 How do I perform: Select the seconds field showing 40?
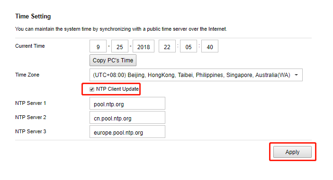point(210,46)
